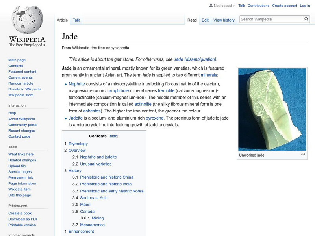Image resolution: width=315 pixels, height=236 pixels.
Task: Jump to the Mining subsection
Action: [x=98, y=218]
